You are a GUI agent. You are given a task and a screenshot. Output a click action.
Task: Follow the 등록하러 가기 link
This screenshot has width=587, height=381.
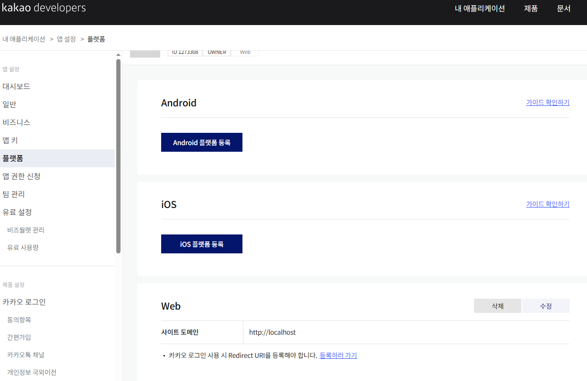pos(338,355)
